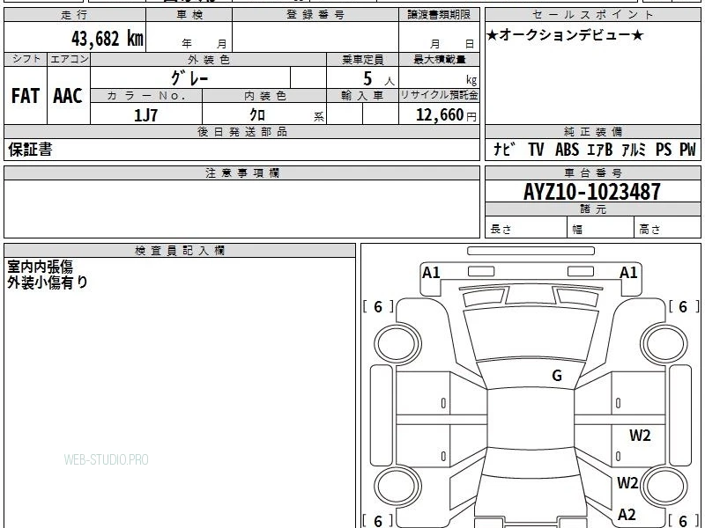Click the 走行 column header
This screenshot has height=528, width=705.
(x=75, y=15)
